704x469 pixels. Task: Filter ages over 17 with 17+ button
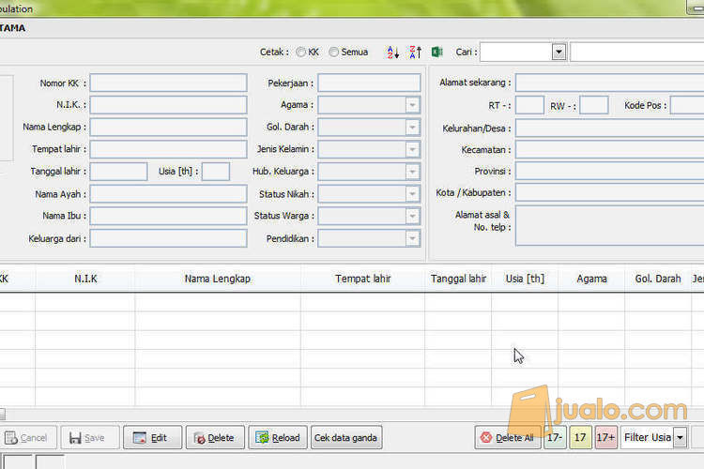click(x=605, y=438)
